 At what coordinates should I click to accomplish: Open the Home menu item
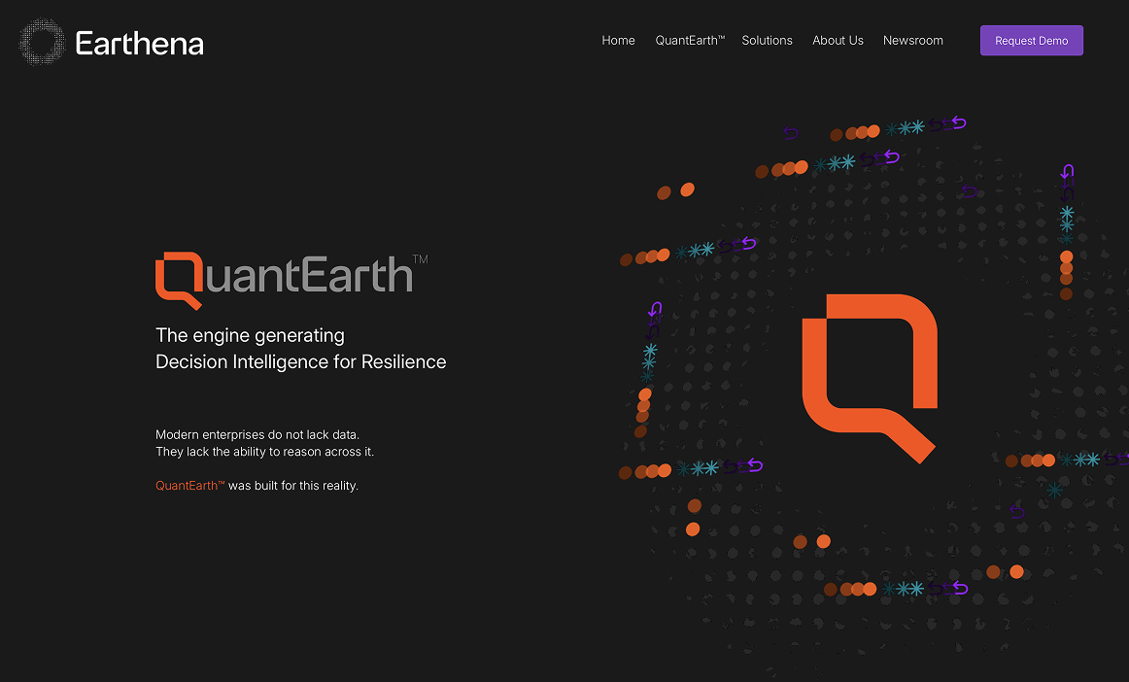(619, 41)
